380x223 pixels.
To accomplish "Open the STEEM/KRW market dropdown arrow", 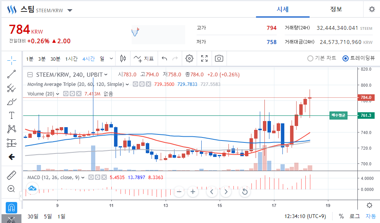I will click(70, 10).
